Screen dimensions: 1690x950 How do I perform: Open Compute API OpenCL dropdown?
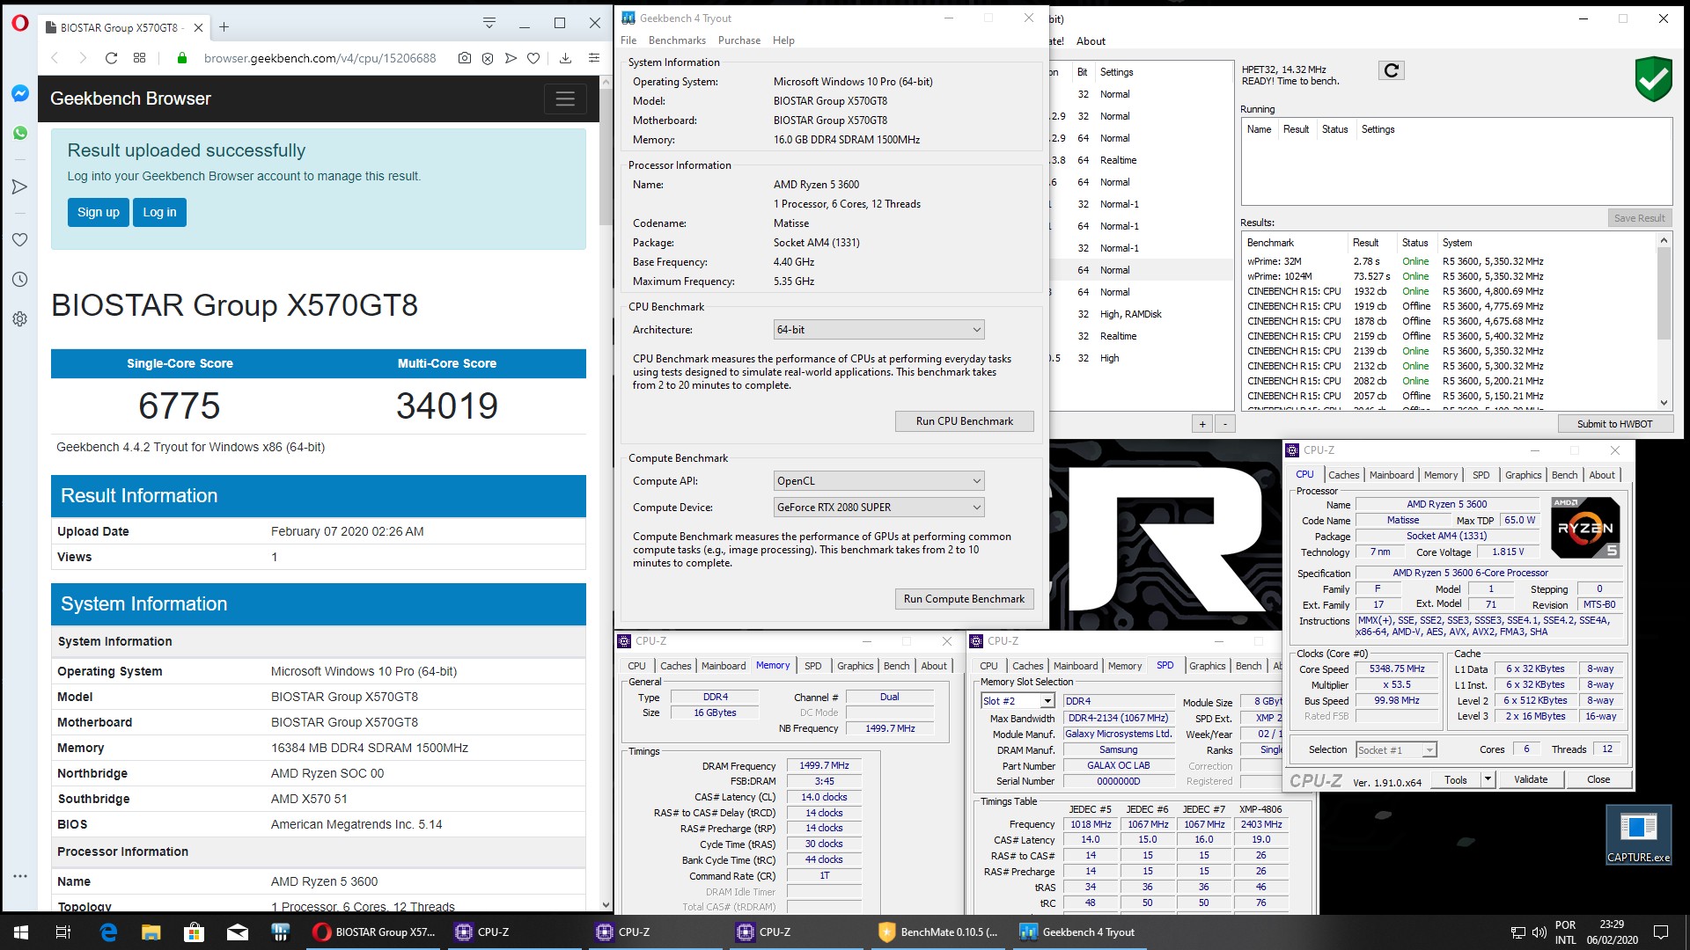878,481
